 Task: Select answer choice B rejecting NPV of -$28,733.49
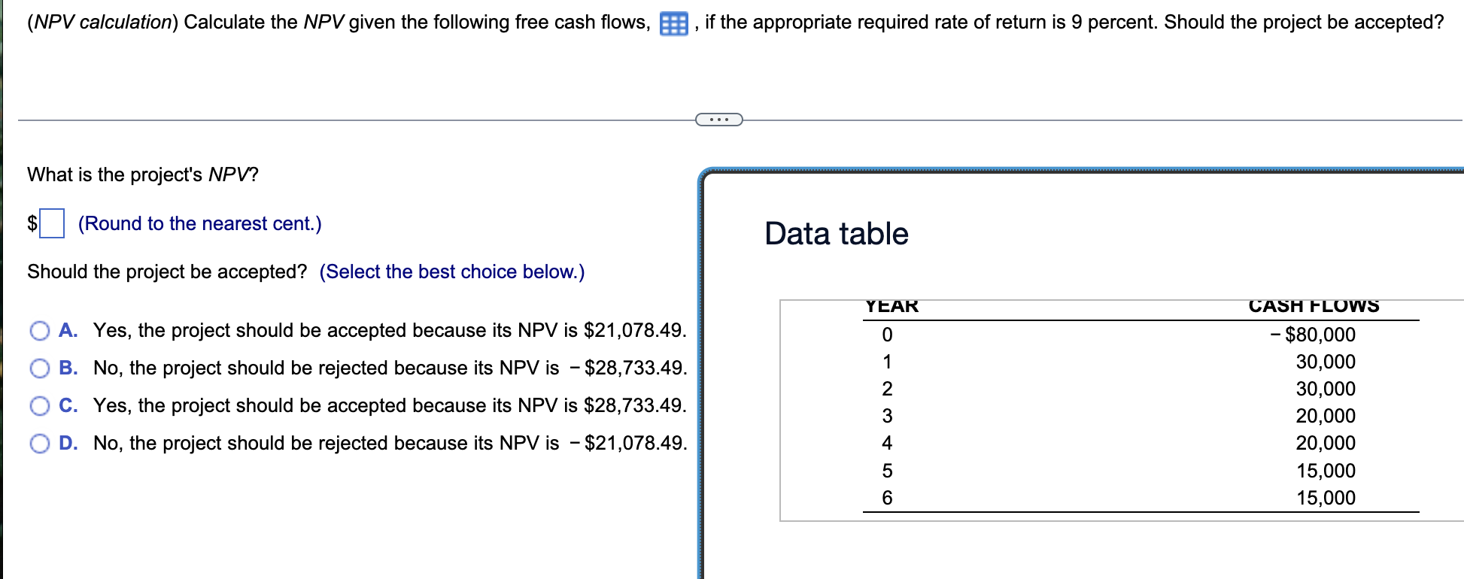click(39, 368)
